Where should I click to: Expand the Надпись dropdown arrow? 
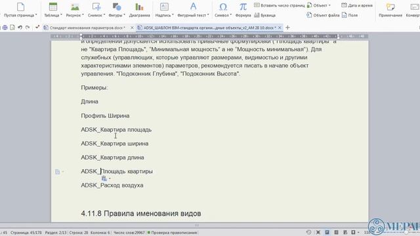click(173, 15)
